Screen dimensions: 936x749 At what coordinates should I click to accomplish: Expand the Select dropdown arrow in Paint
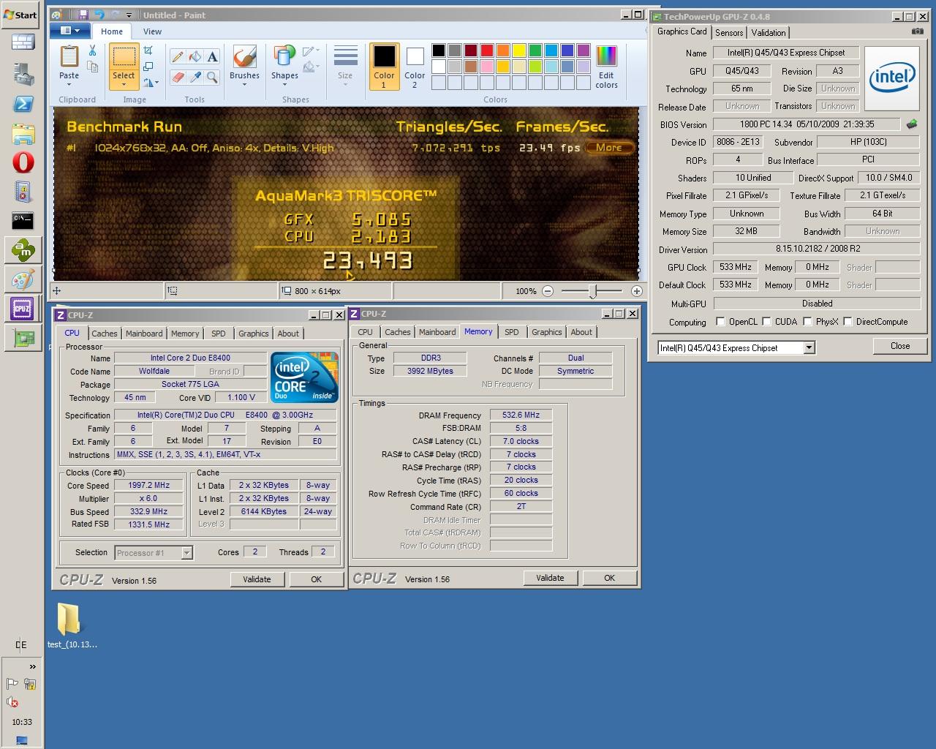click(124, 85)
